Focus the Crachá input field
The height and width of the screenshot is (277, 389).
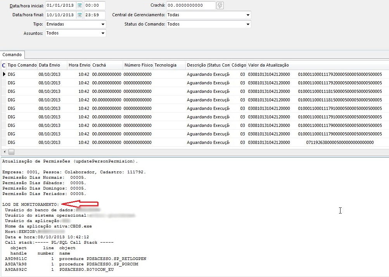[190, 5]
